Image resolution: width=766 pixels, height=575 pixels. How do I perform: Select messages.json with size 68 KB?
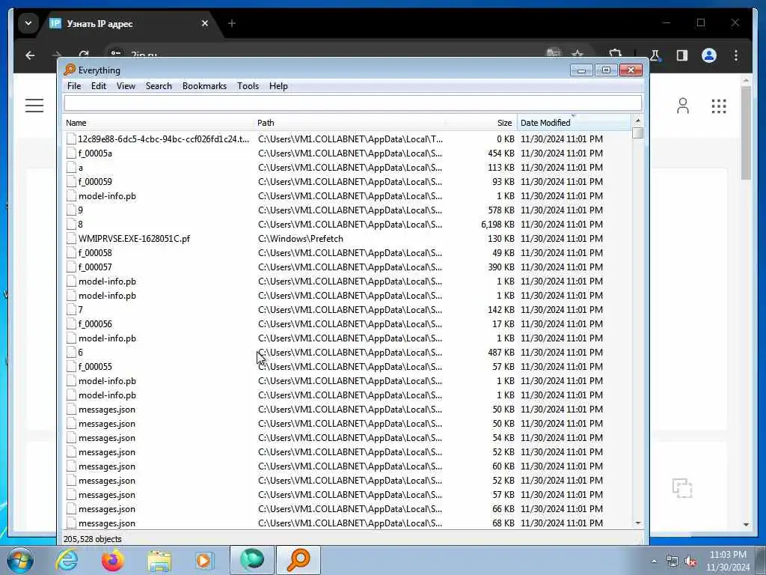107,523
